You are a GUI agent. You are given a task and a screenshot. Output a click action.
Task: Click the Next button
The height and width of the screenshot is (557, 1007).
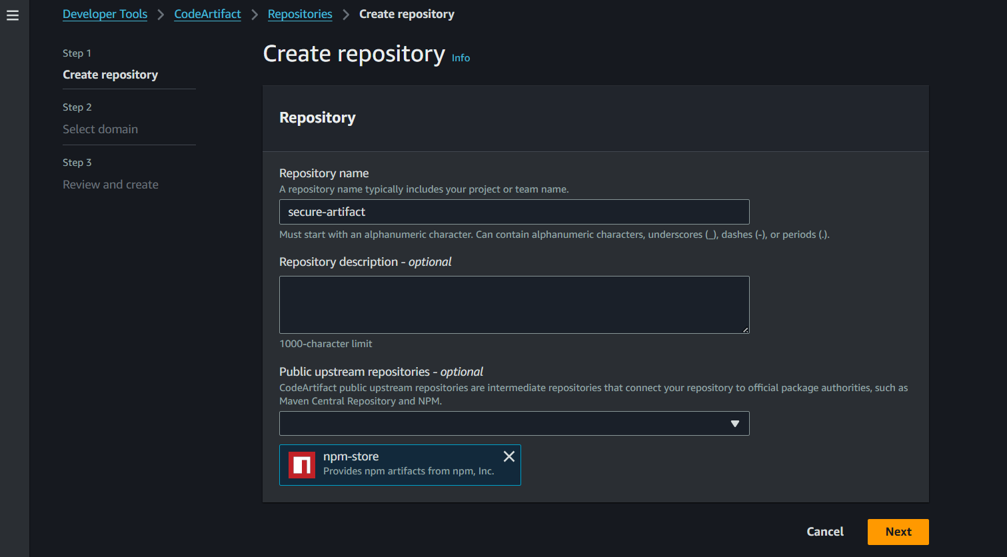pyautogui.click(x=898, y=532)
